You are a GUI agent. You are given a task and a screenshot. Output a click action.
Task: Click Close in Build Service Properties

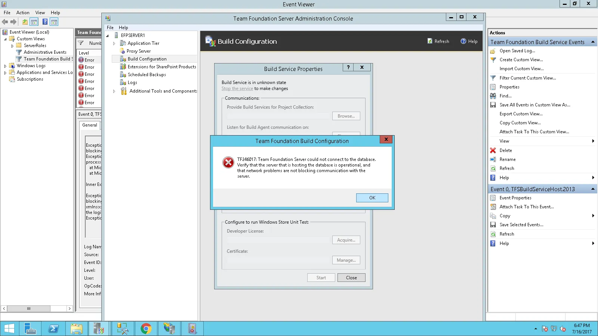[351, 278]
